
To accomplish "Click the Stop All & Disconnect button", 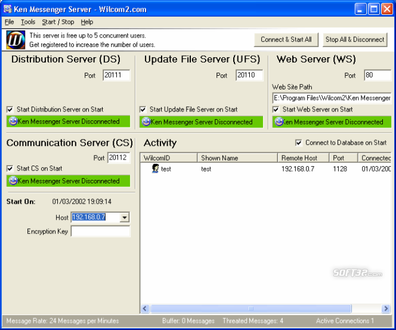I will click(x=355, y=39).
